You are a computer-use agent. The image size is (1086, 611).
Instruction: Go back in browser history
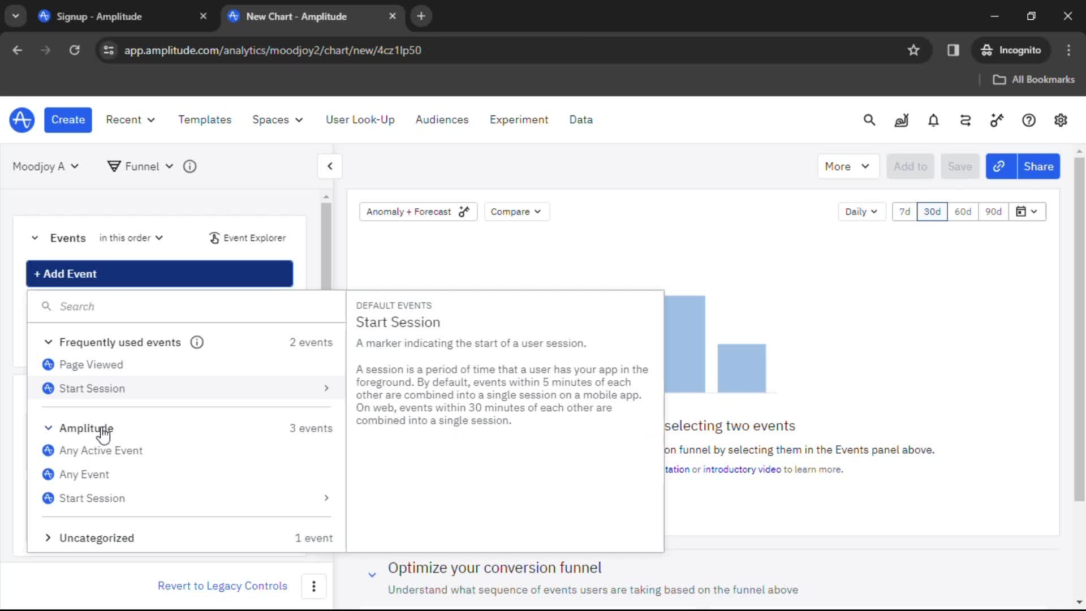pos(18,50)
